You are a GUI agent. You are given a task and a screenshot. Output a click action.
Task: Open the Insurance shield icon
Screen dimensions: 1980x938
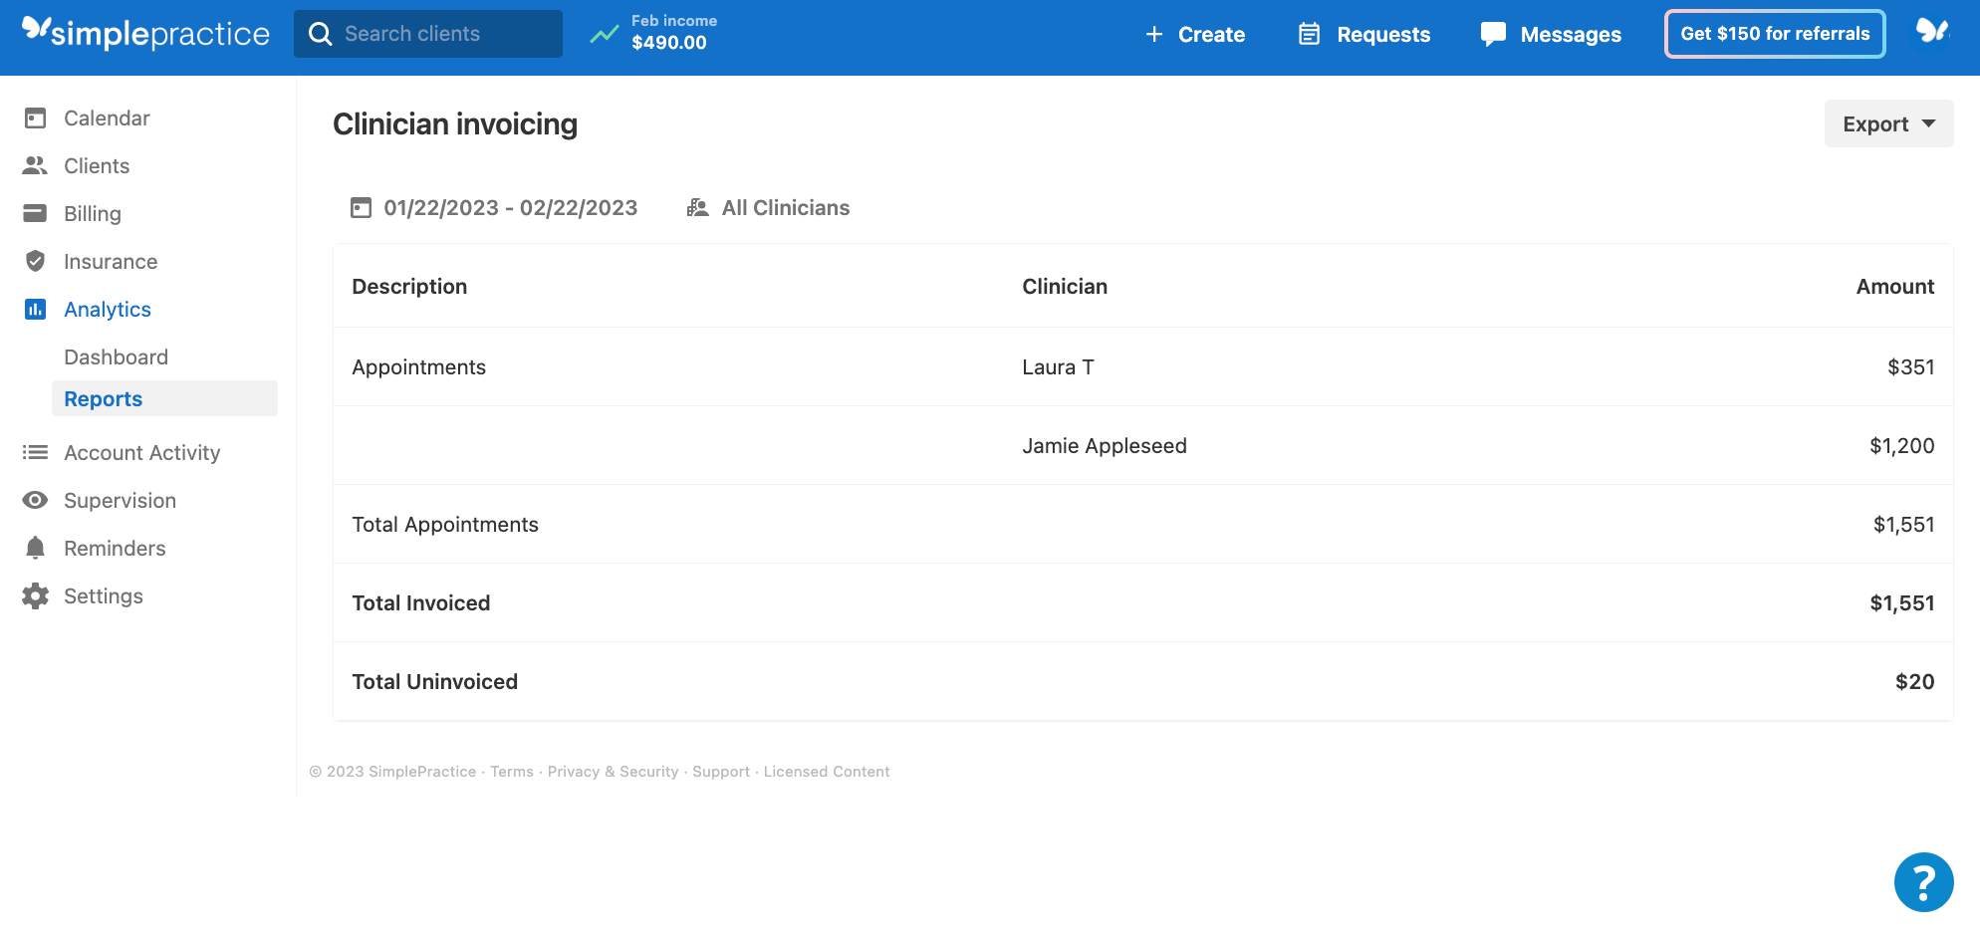pyautogui.click(x=35, y=261)
